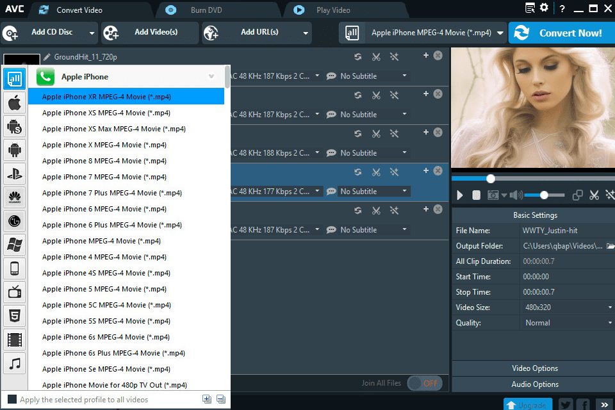The width and height of the screenshot is (615, 410).
Task: Select the All profiles category icon
Action: (x=15, y=79)
